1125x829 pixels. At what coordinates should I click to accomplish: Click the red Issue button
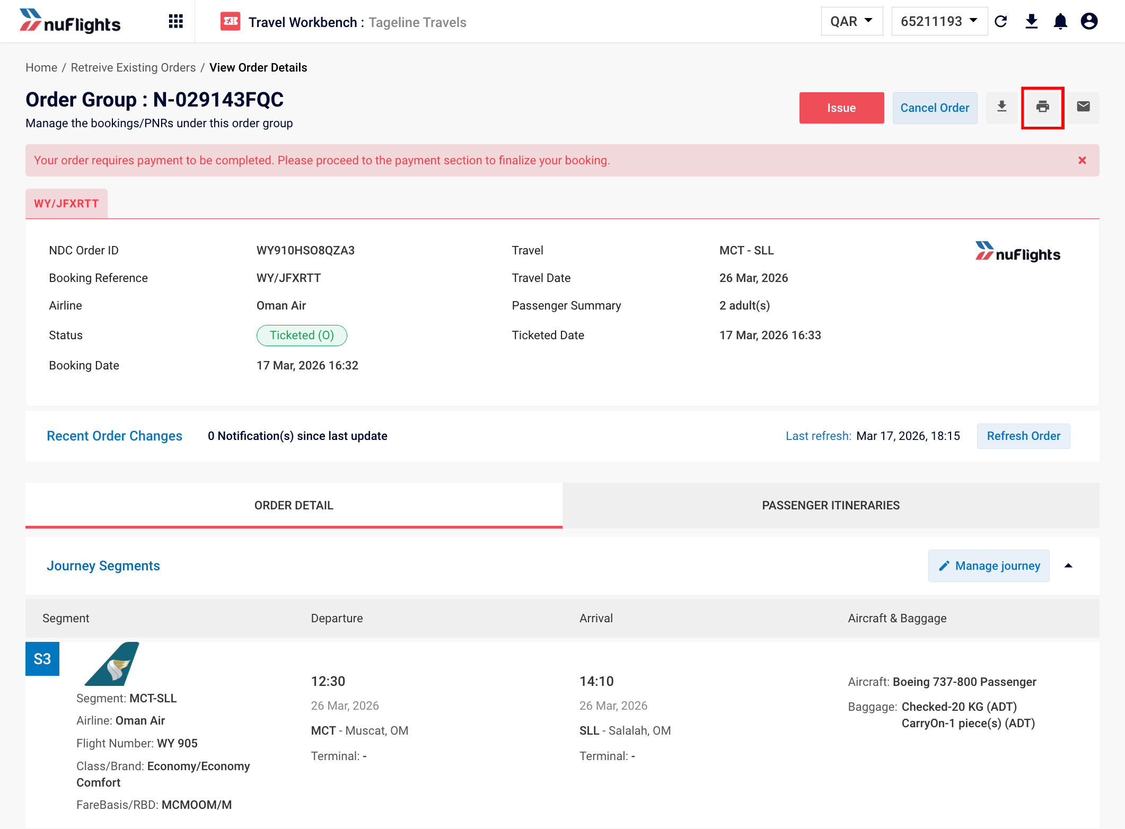pos(841,108)
